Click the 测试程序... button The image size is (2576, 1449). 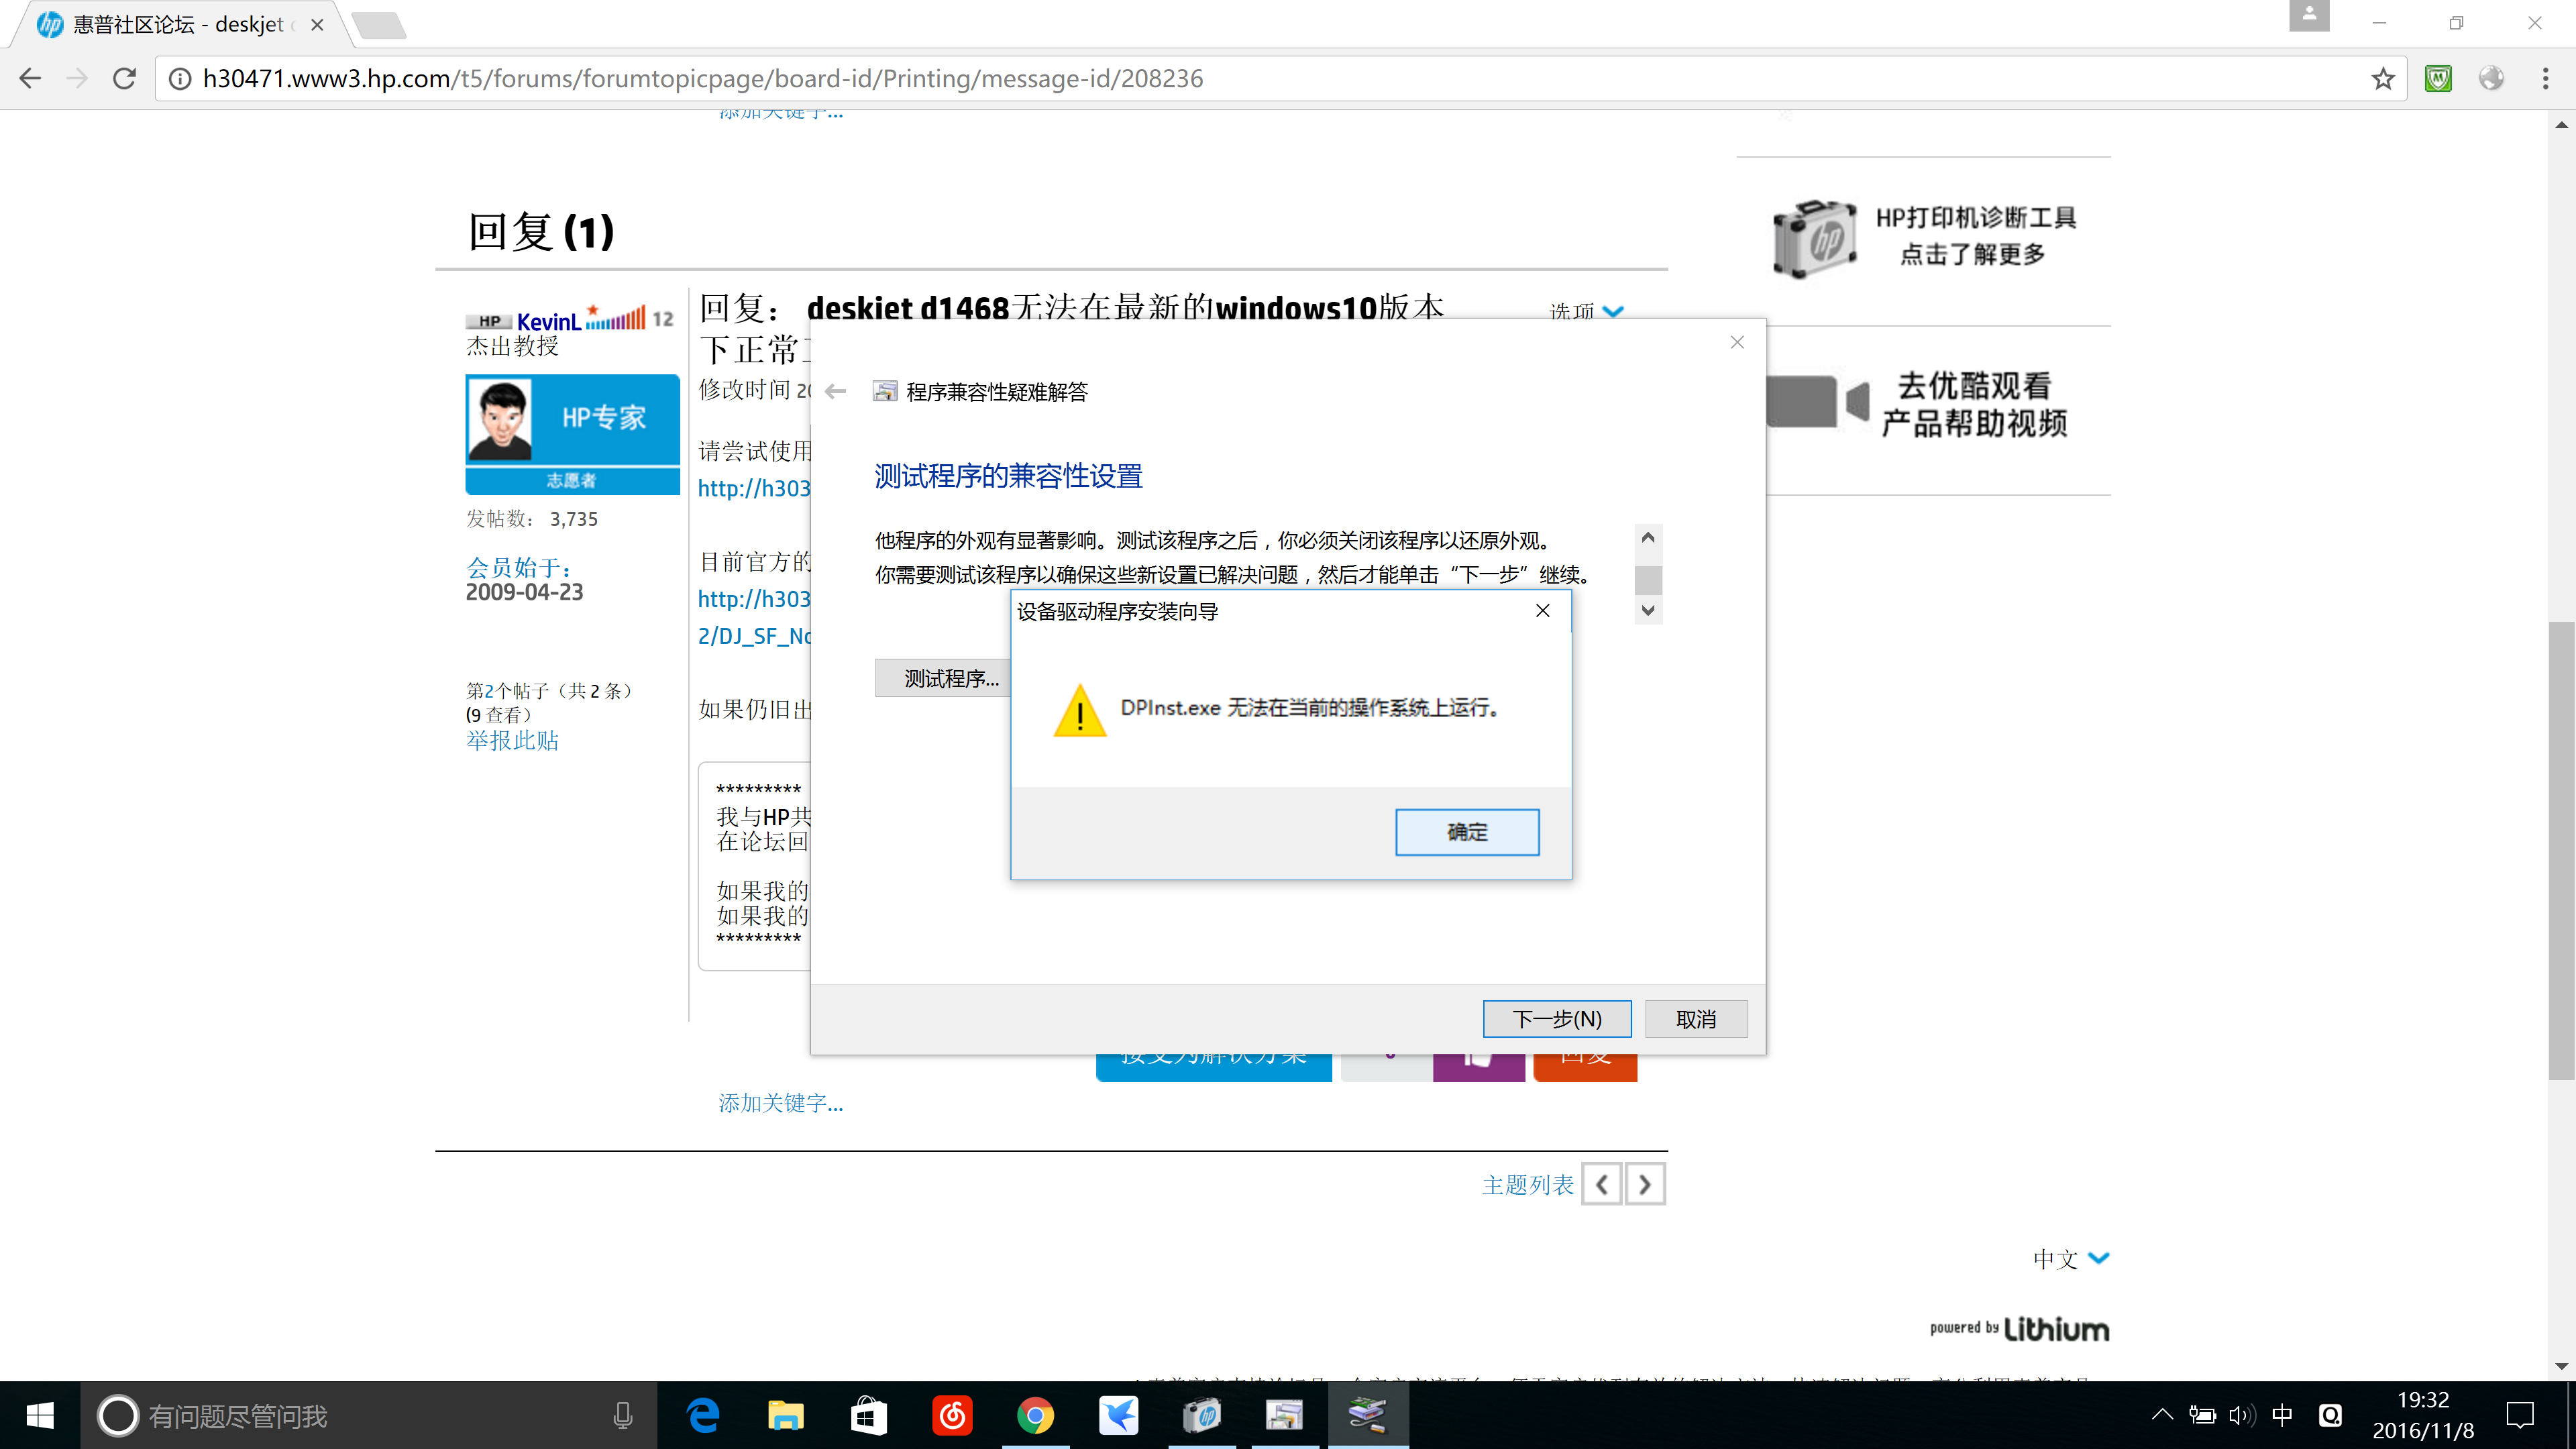click(x=943, y=678)
